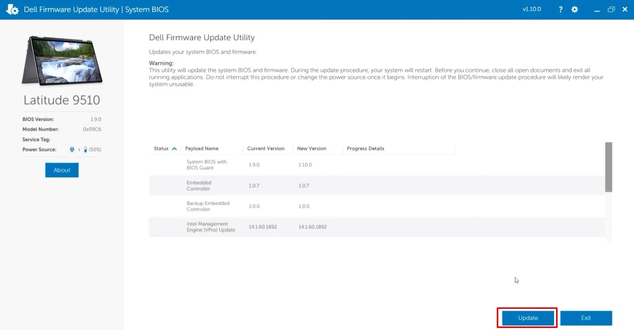Open the About dialog button
Image resolution: width=634 pixels, height=330 pixels.
tap(62, 170)
